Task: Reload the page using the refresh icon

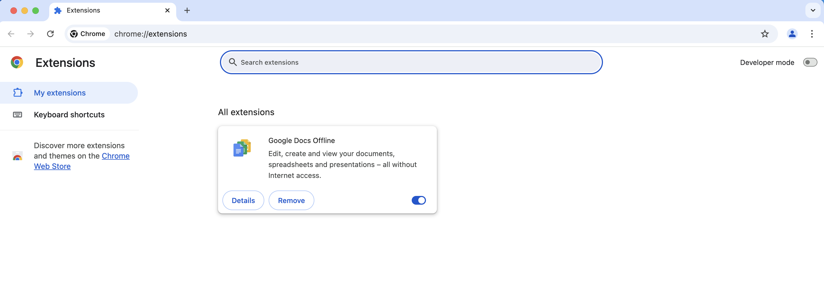Action: coord(50,34)
